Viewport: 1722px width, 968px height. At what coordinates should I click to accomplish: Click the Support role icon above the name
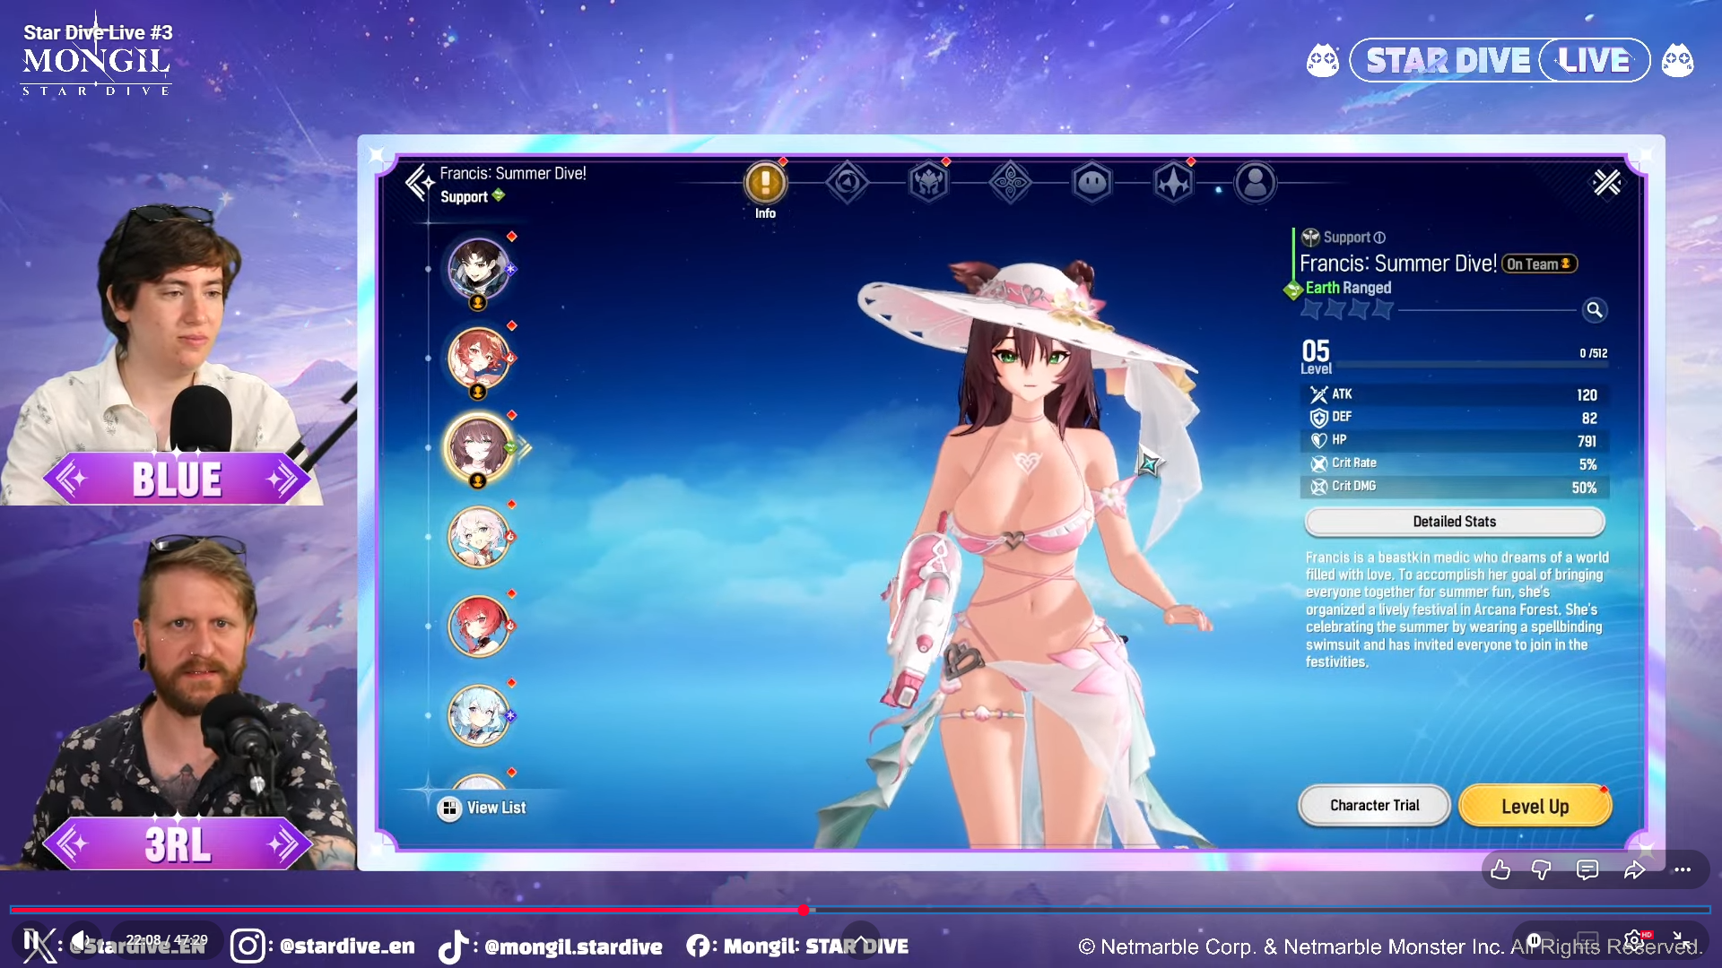1310,238
